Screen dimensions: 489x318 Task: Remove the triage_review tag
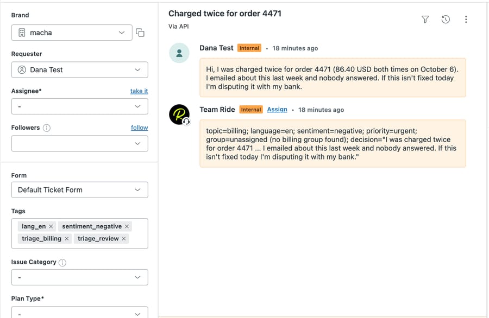click(124, 239)
